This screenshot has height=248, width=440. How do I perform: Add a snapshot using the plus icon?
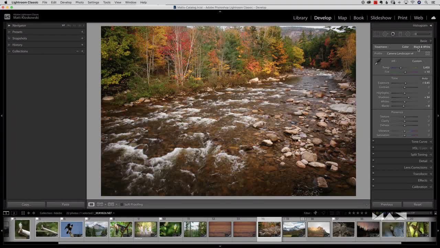[x=82, y=38]
